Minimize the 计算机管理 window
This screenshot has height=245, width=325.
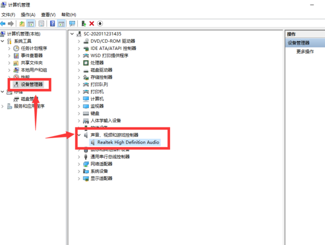[x=312, y=5]
